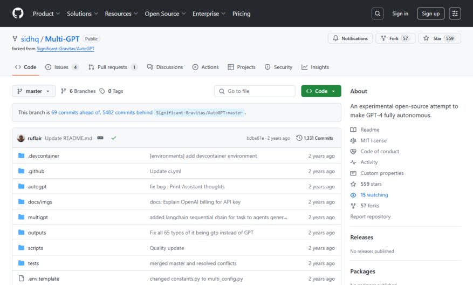Screen dimensions: 473x285
Task: View the green check status icon
Action: (x=114, y=138)
